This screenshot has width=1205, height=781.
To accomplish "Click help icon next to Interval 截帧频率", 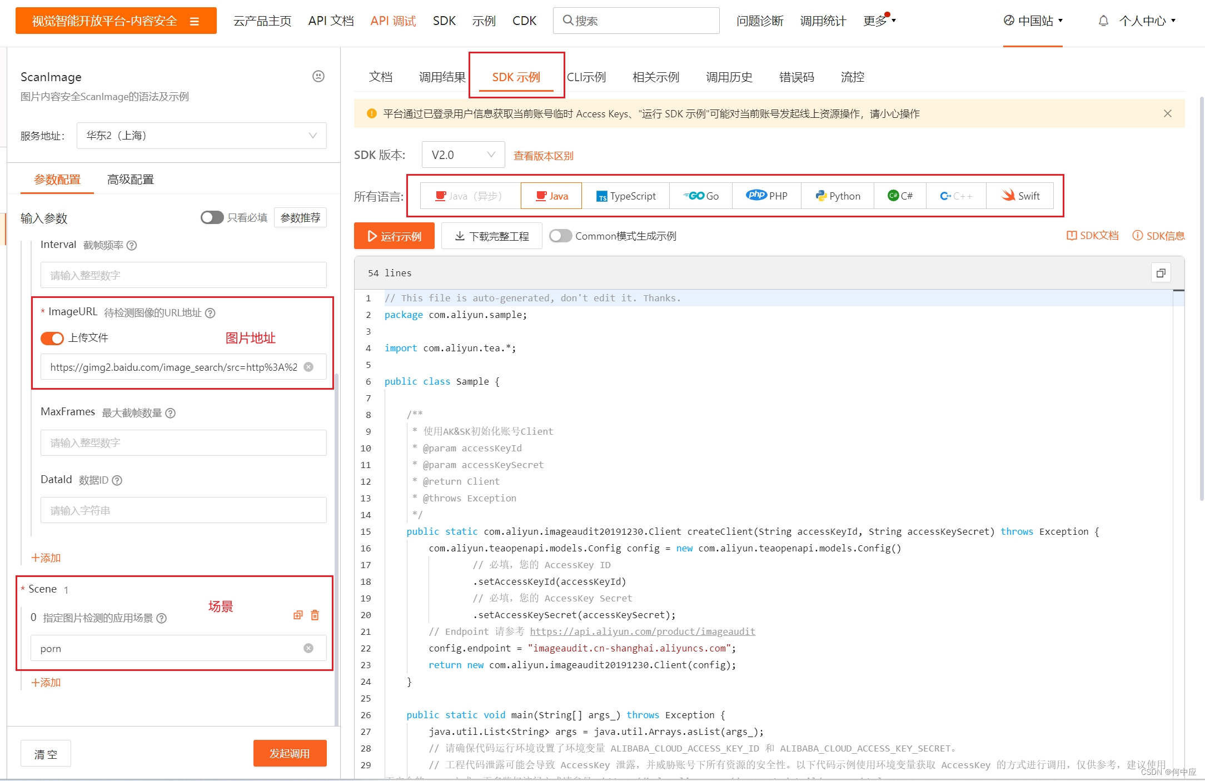I will click(x=132, y=245).
